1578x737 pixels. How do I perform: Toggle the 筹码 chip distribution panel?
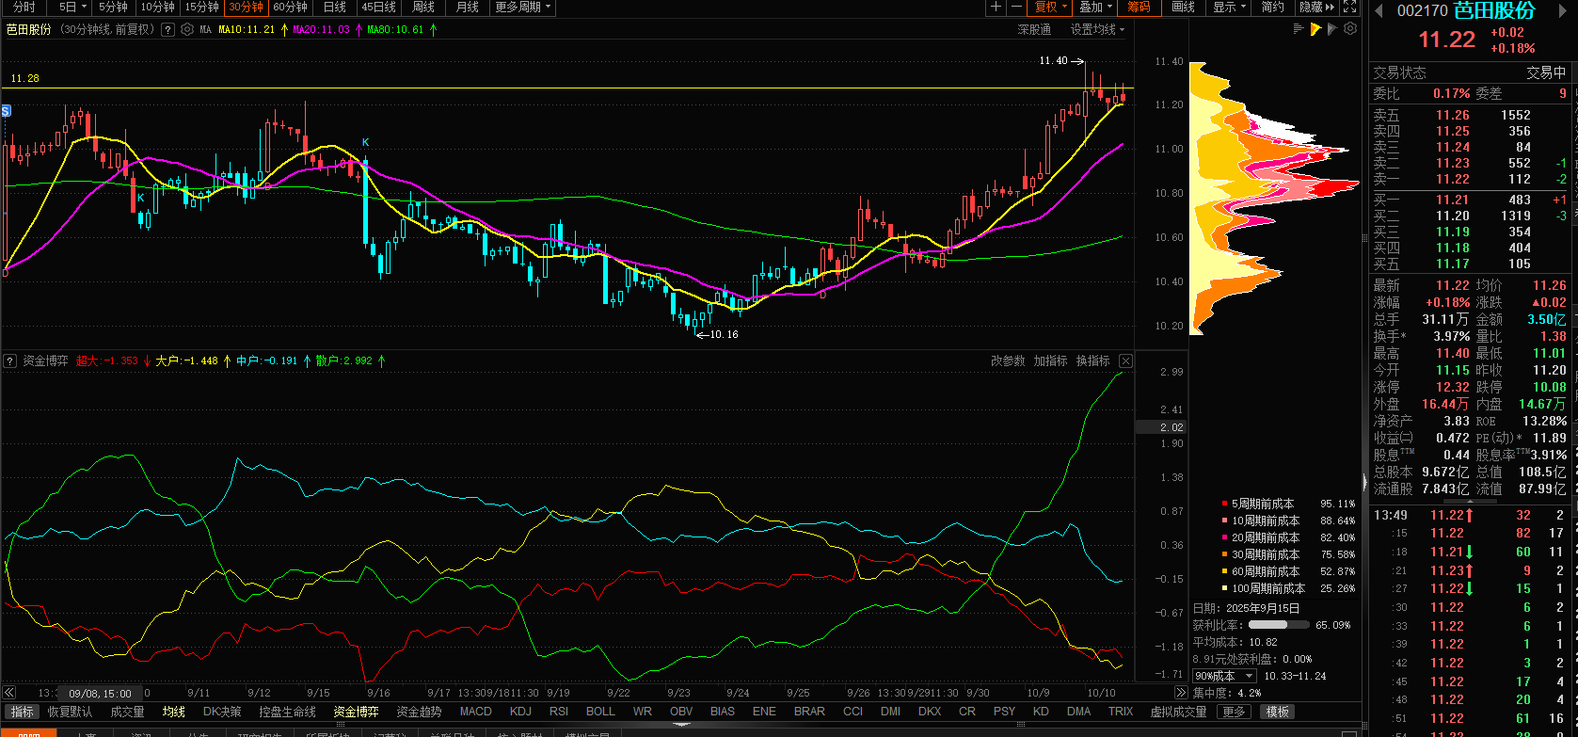pos(1139,7)
